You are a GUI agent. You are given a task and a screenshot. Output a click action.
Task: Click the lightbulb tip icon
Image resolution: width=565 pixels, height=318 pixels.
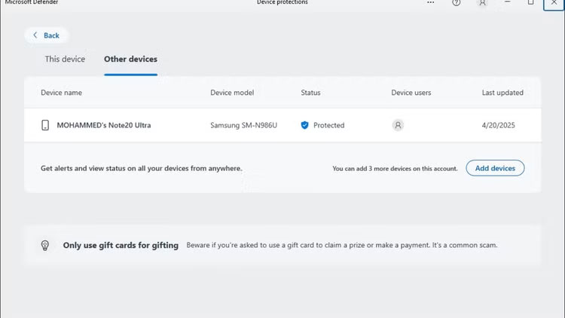(45, 246)
